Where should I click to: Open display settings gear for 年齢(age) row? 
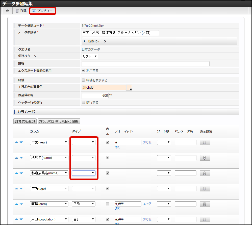(x=205, y=189)
